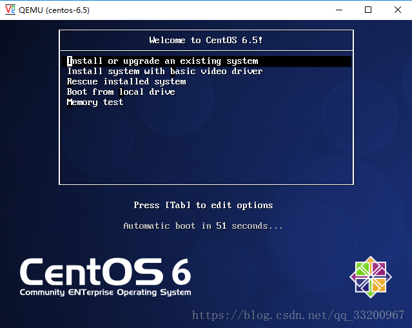
Task: Click the "Welcome to CentOS 6.5!" heading
Action: tap(206, 40)
